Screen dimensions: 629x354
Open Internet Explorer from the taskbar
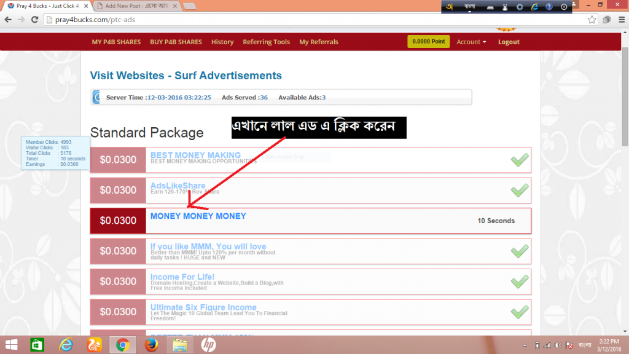(x=66, y=345)
